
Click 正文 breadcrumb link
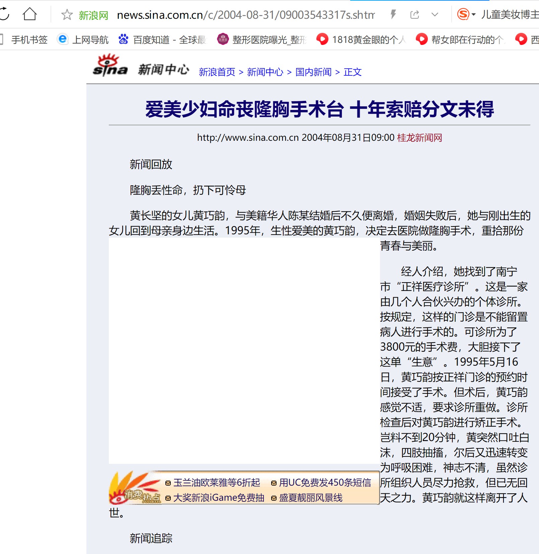pos(353,72)
